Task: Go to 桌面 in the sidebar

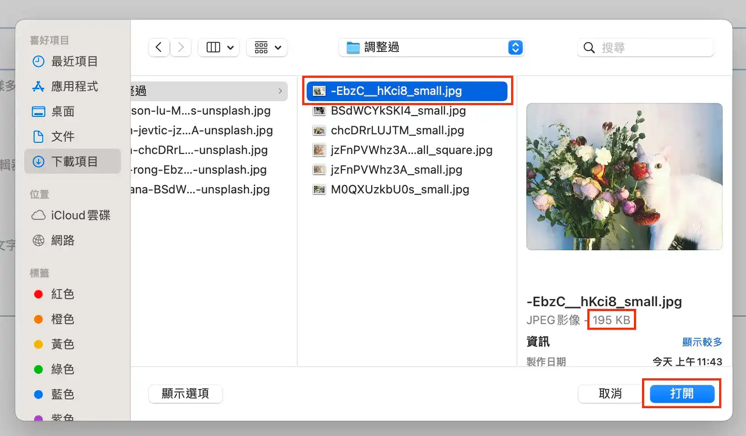Action: click(x=63, y=111)
